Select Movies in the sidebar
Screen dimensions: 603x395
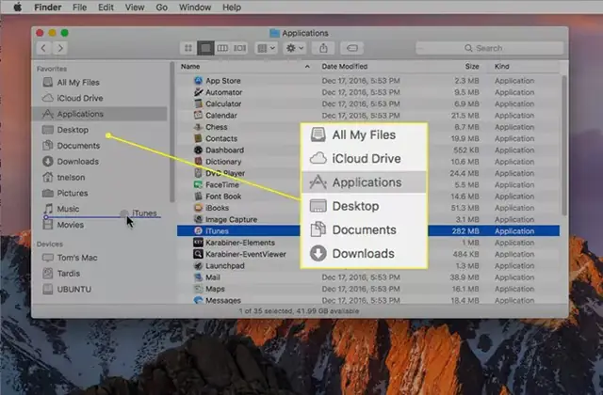coord(100,225)
